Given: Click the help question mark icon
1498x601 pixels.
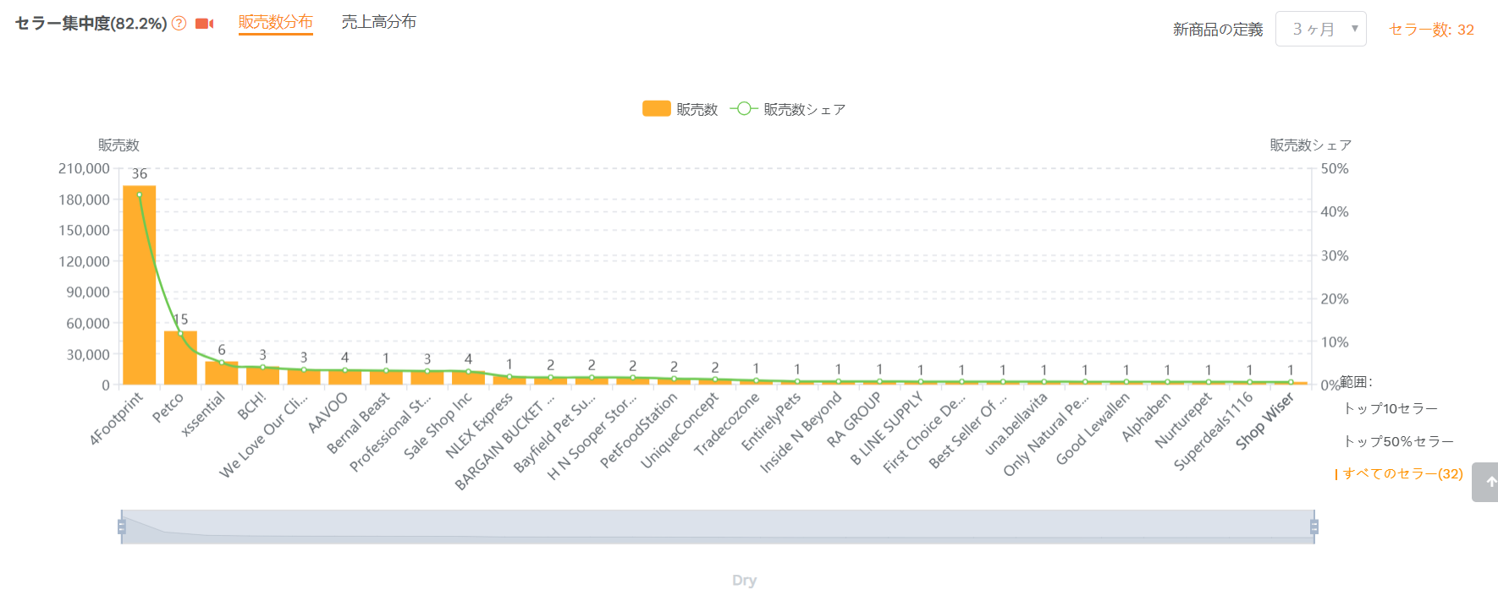Looking at the screenshot, I should 179,24.
